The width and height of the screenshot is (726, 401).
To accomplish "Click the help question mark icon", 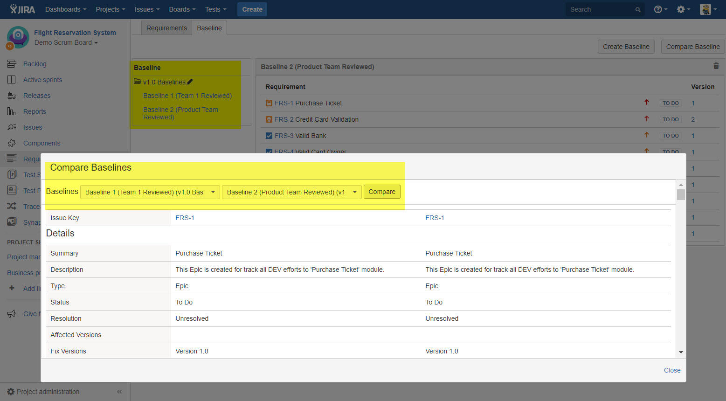I will point(657,9).
